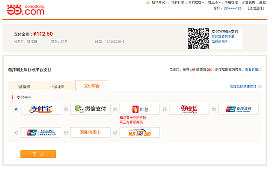Open the 支付宝钱包下载 link
This screenshot has width=280, height=169.
(x=223, y=36)
